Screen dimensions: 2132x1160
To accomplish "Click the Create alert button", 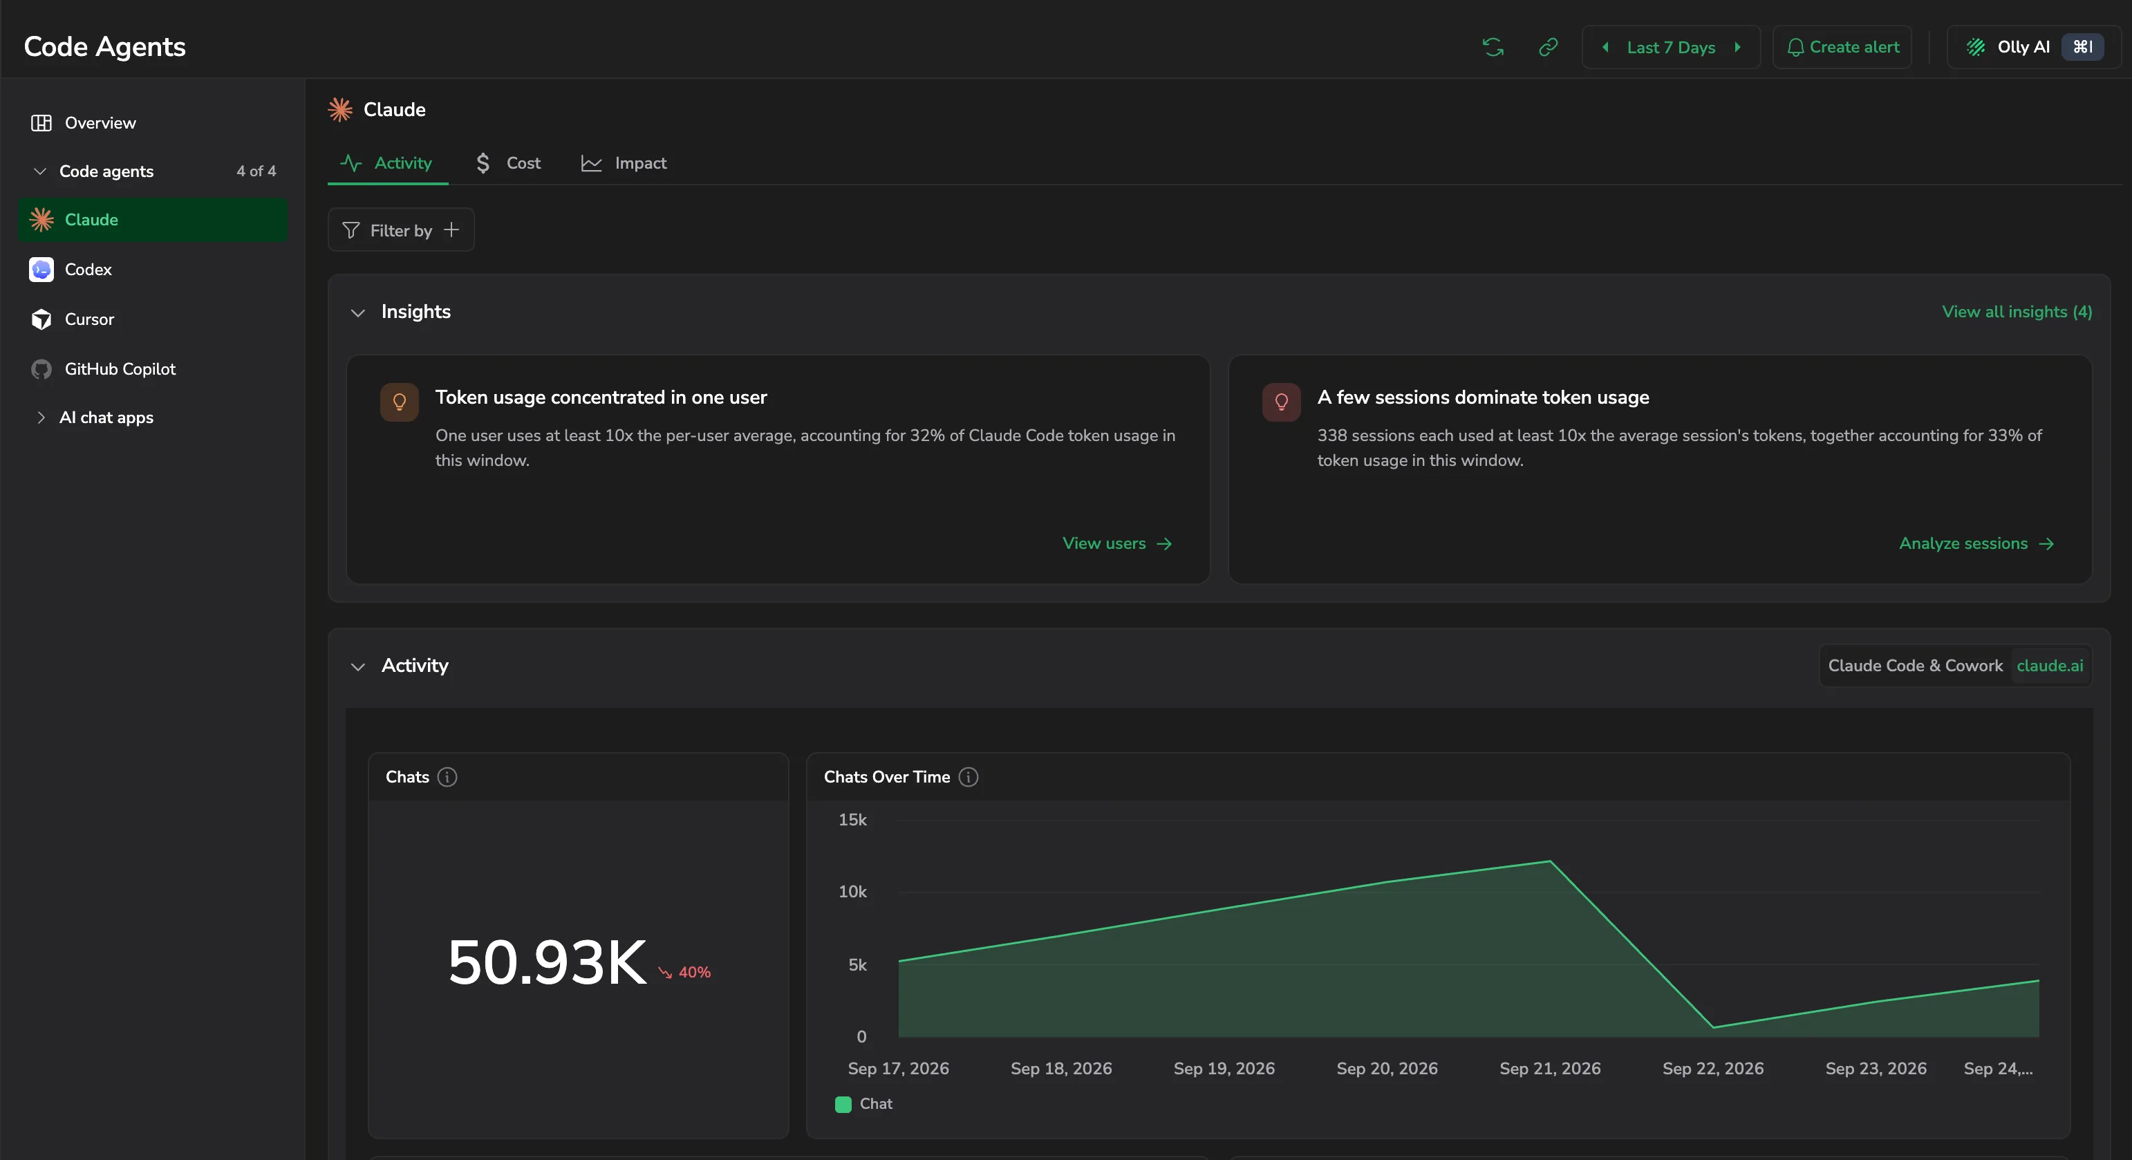I will (x=1842, y=47).
